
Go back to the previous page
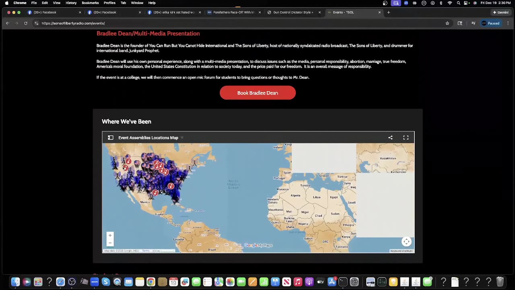point(7,23)
